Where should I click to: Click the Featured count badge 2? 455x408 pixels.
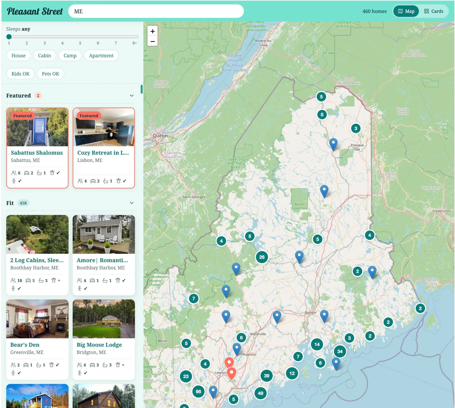38,96
